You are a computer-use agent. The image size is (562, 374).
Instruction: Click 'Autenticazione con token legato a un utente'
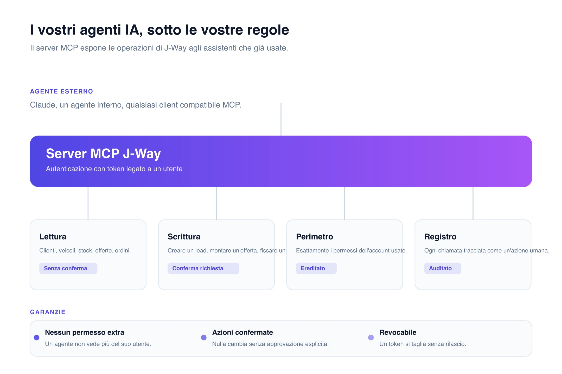114,169
